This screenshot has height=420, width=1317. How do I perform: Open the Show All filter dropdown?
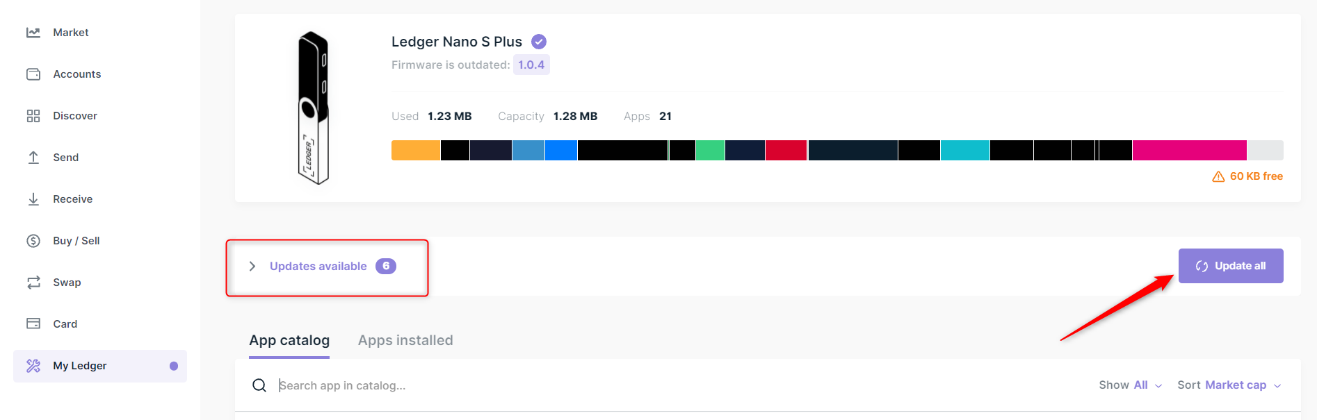[1130, 385]
